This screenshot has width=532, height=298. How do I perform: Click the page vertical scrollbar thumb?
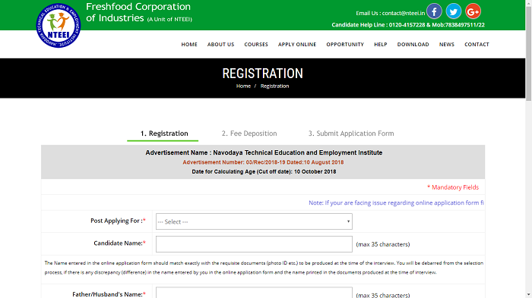coord(529,54)
